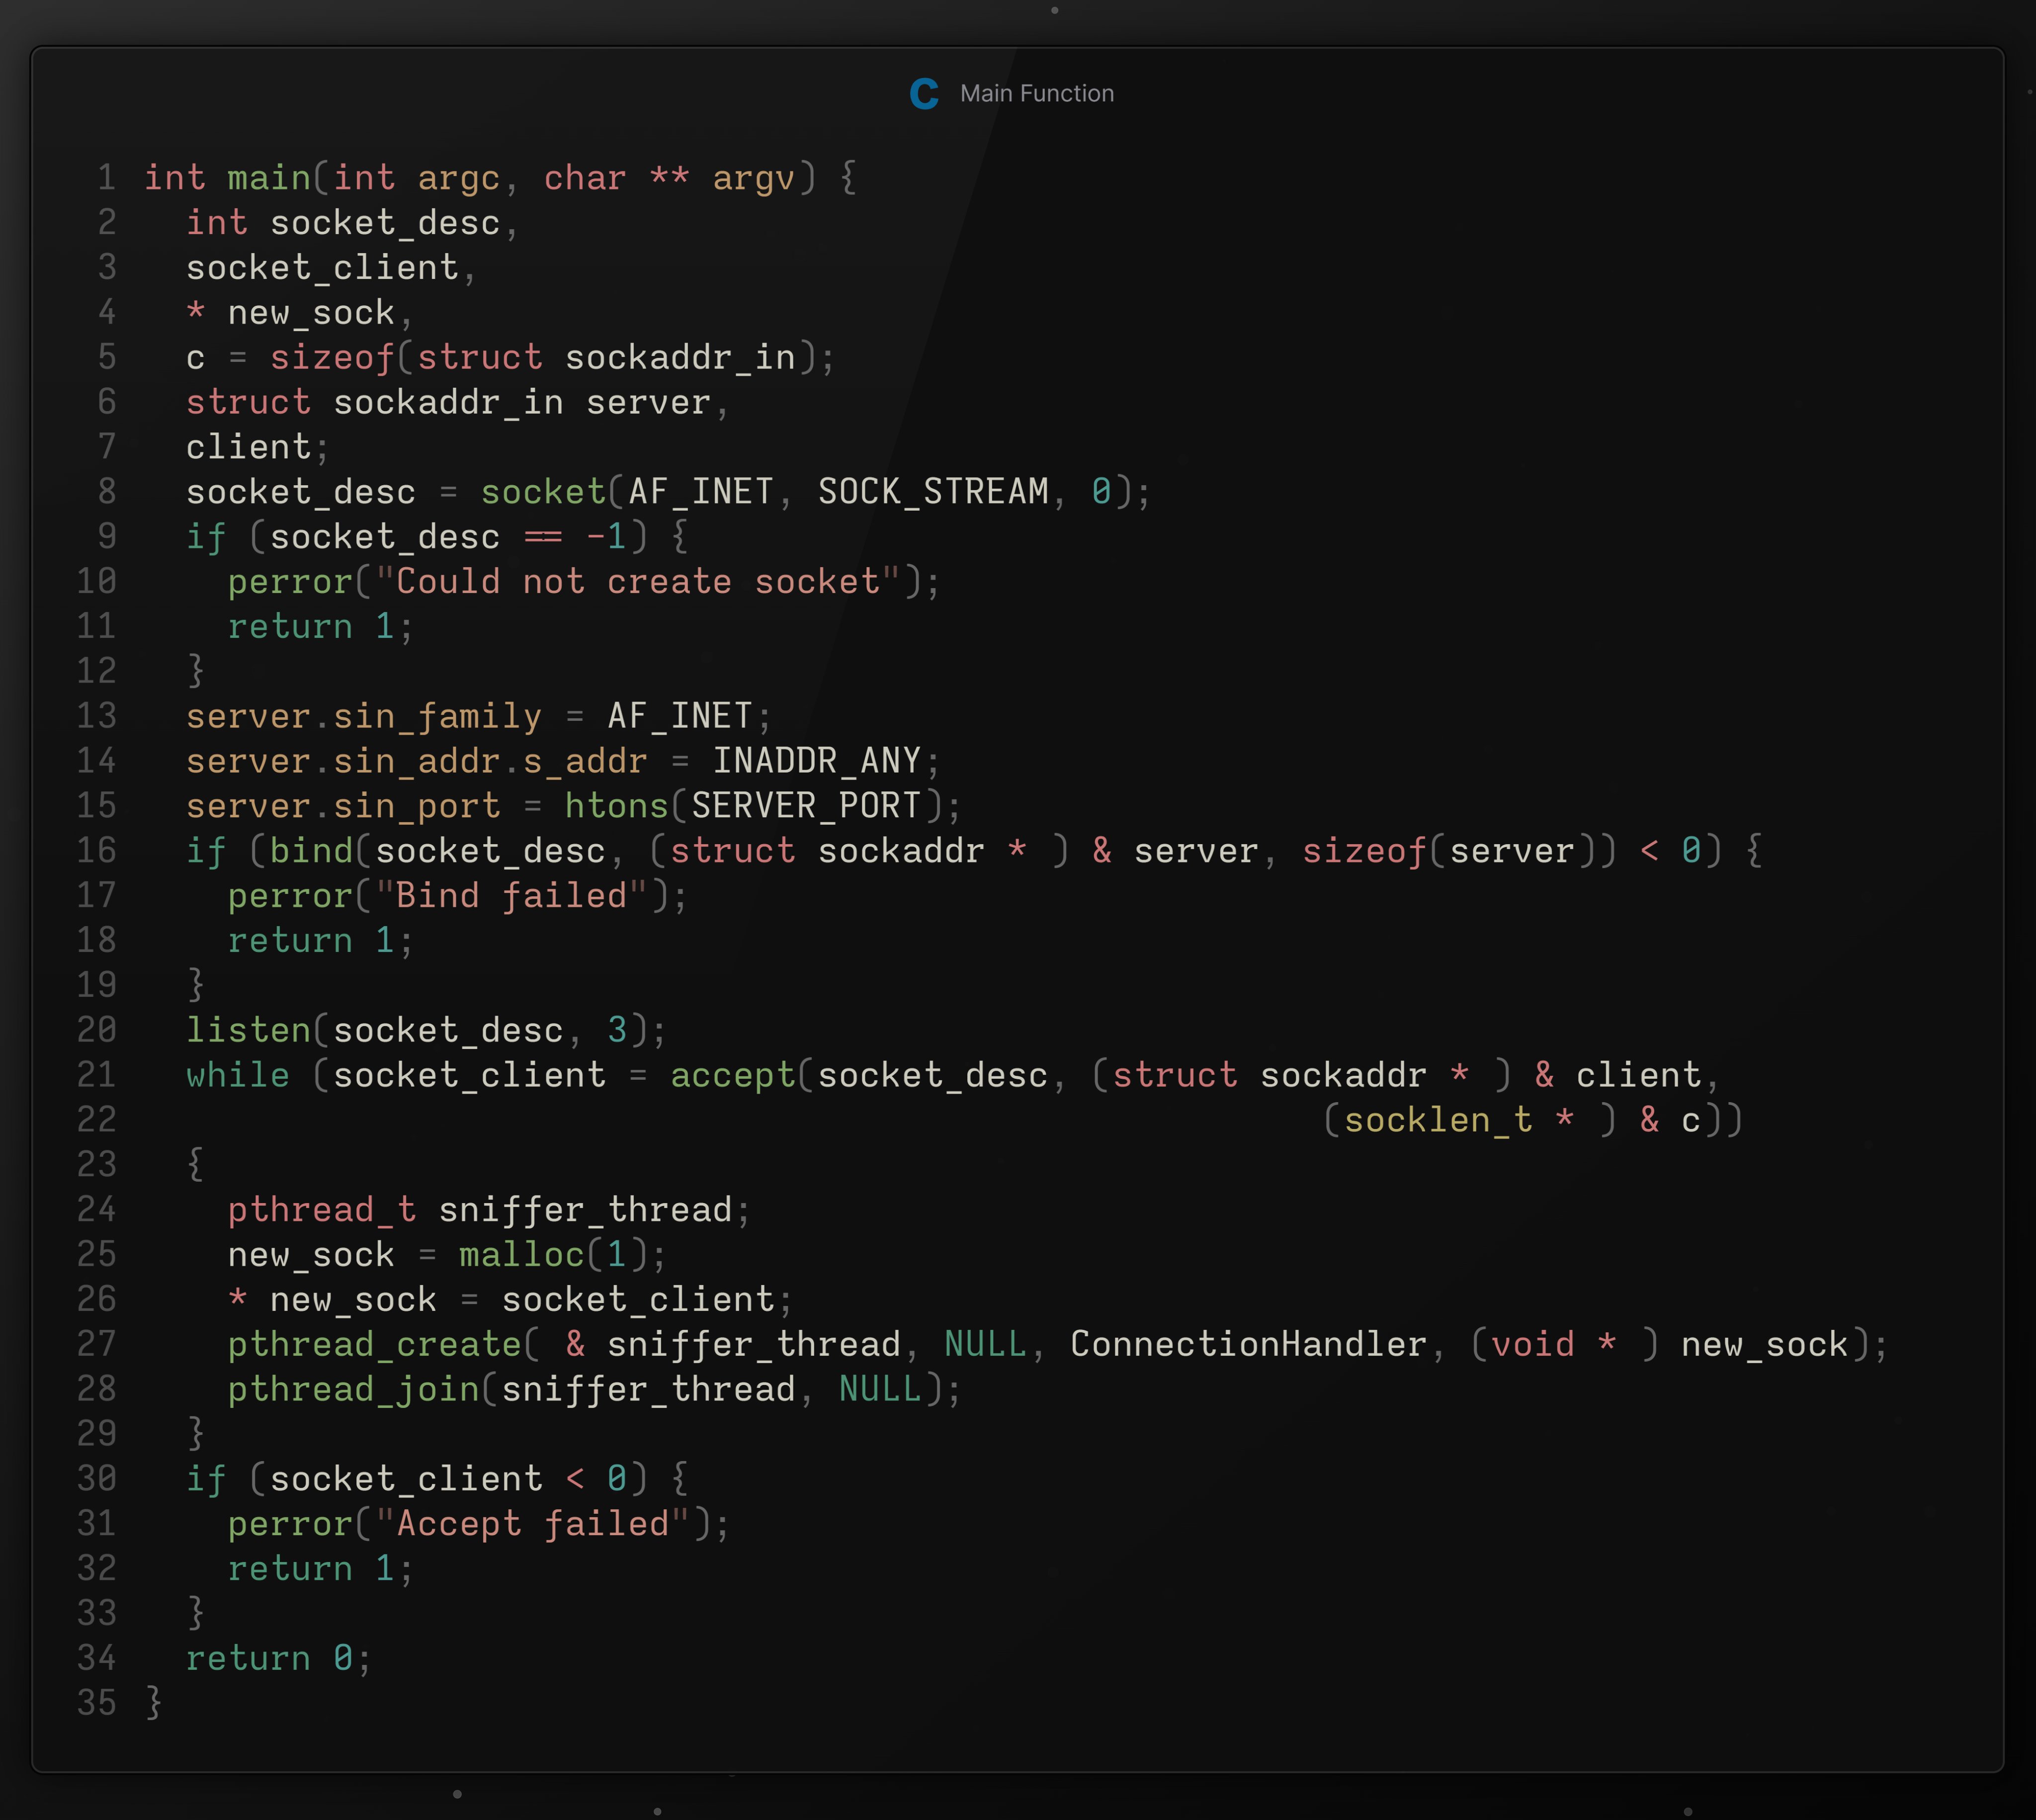
Task: Click the blue C language icon
Action: pyautogui.click(x=924, y=94)
